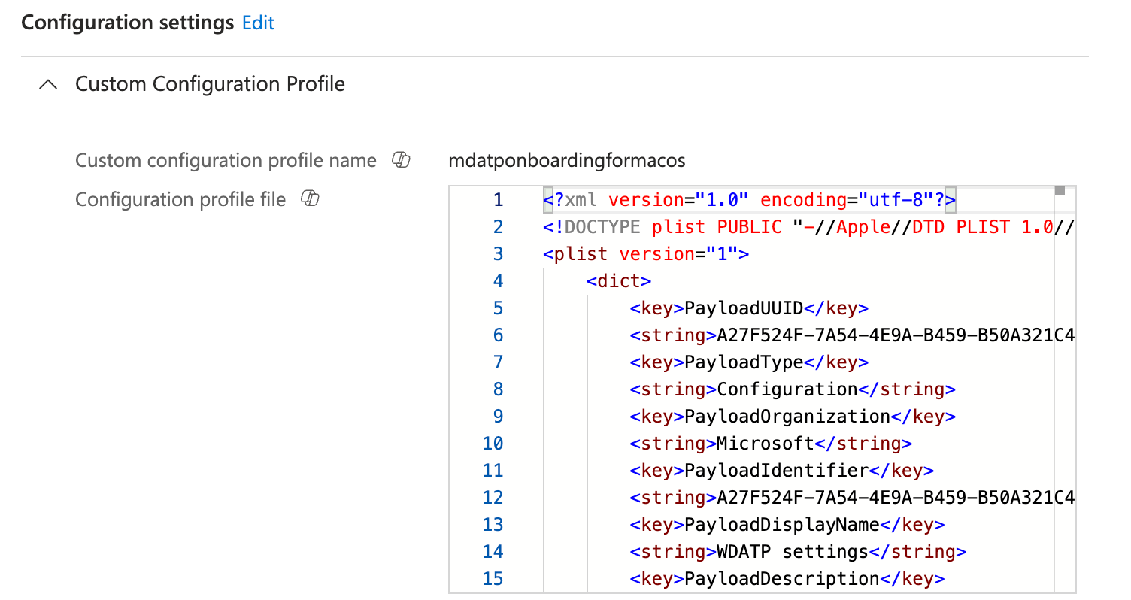Click PayloadDisplayName key on line 13

(x=781, y=525)
